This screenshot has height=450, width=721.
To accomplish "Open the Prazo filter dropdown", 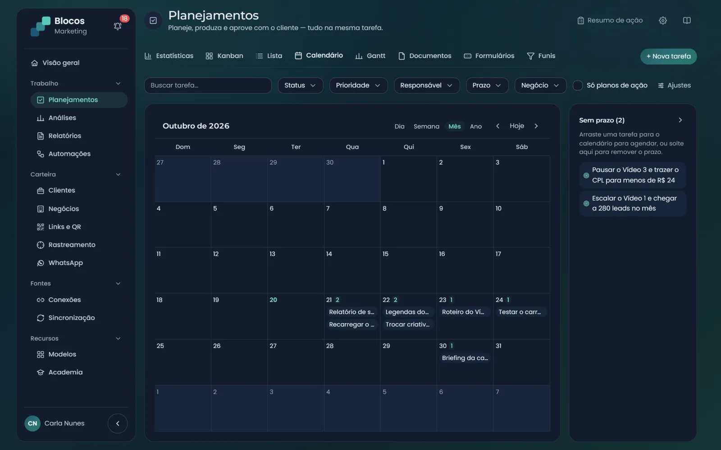I will [x=487, y=85].
